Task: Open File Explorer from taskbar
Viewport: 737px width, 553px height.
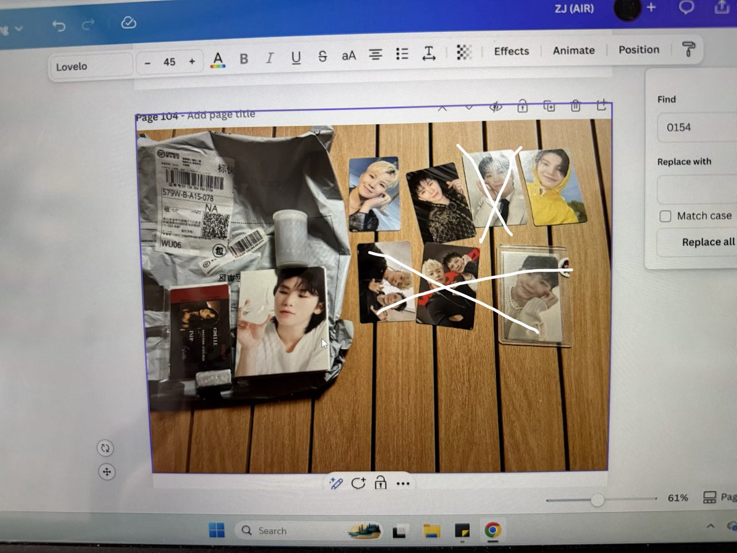Action: [x=432, y=530]
